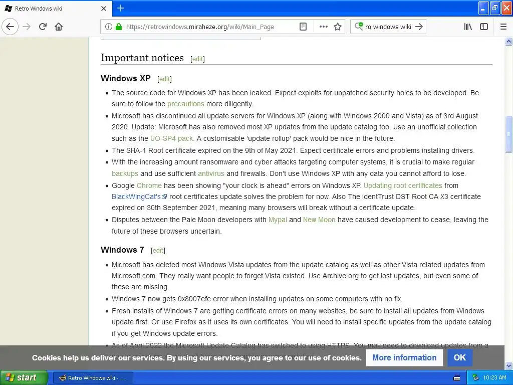Toggle the sidebar view icon
The image size is (513, 385).
484,27
